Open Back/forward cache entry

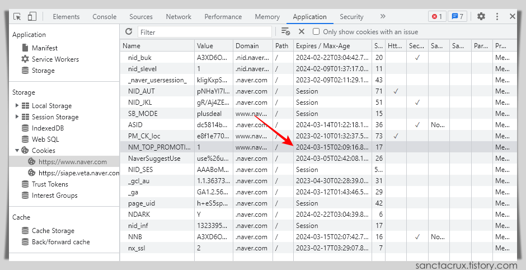tap(56, 242)
